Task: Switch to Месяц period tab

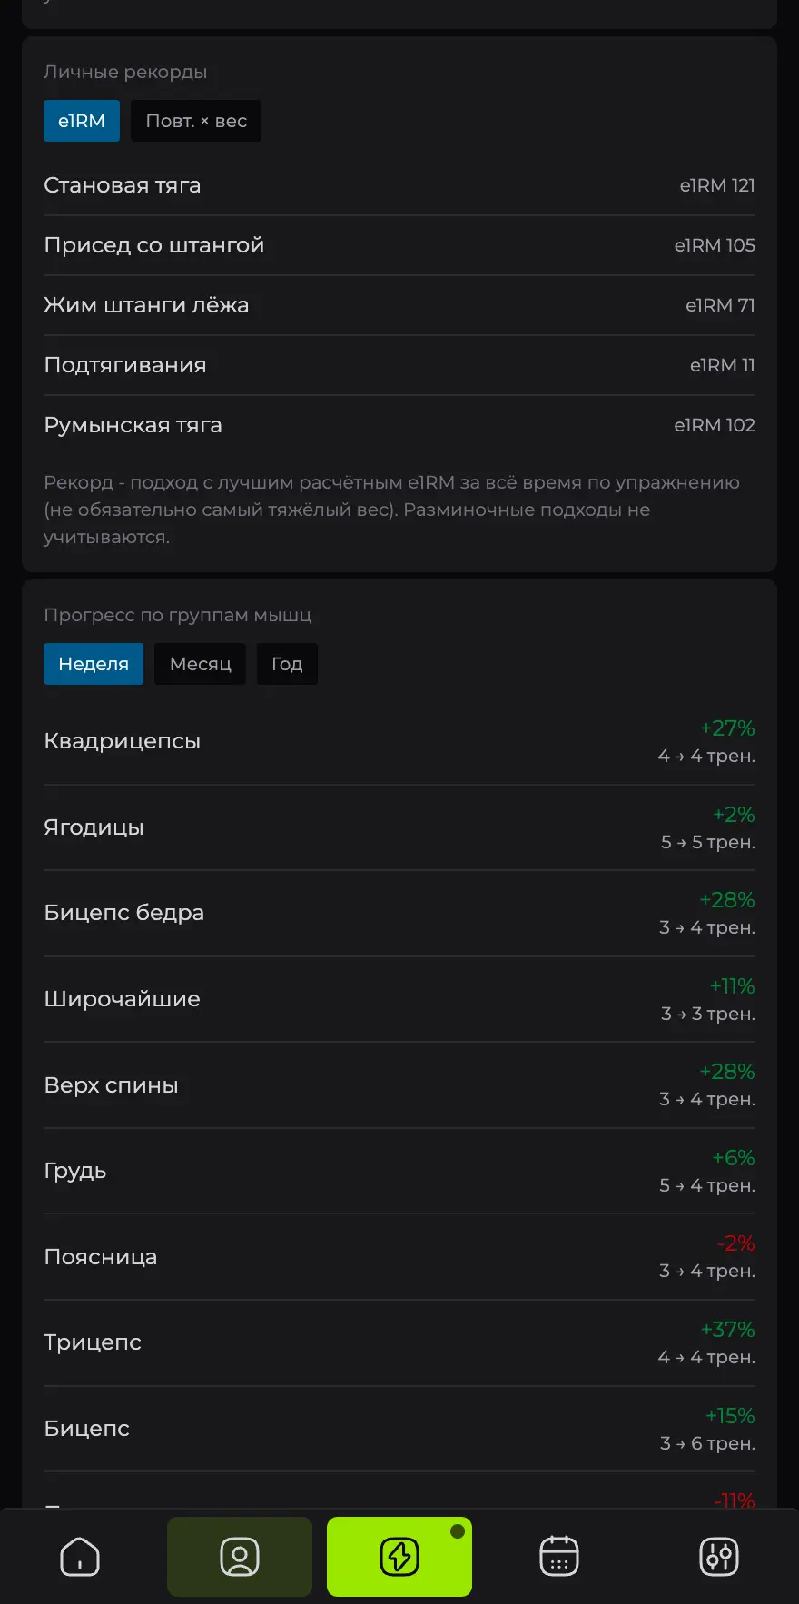Action: pos(201,664)
